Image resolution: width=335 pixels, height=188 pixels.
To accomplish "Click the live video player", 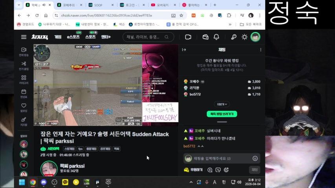I will 106,85.
